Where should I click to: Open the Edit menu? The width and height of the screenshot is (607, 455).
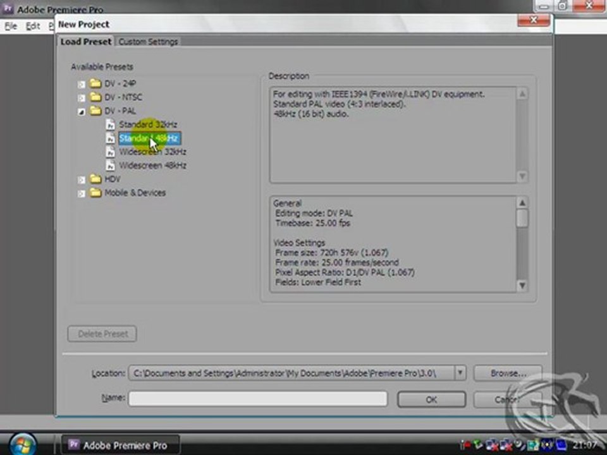pyautogui.click(x=33, y=26)
